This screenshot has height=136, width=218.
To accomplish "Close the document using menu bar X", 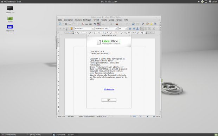I will (x=160, y=20).
